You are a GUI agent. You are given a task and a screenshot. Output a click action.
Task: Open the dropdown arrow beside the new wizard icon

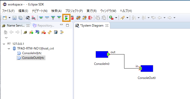9,18
